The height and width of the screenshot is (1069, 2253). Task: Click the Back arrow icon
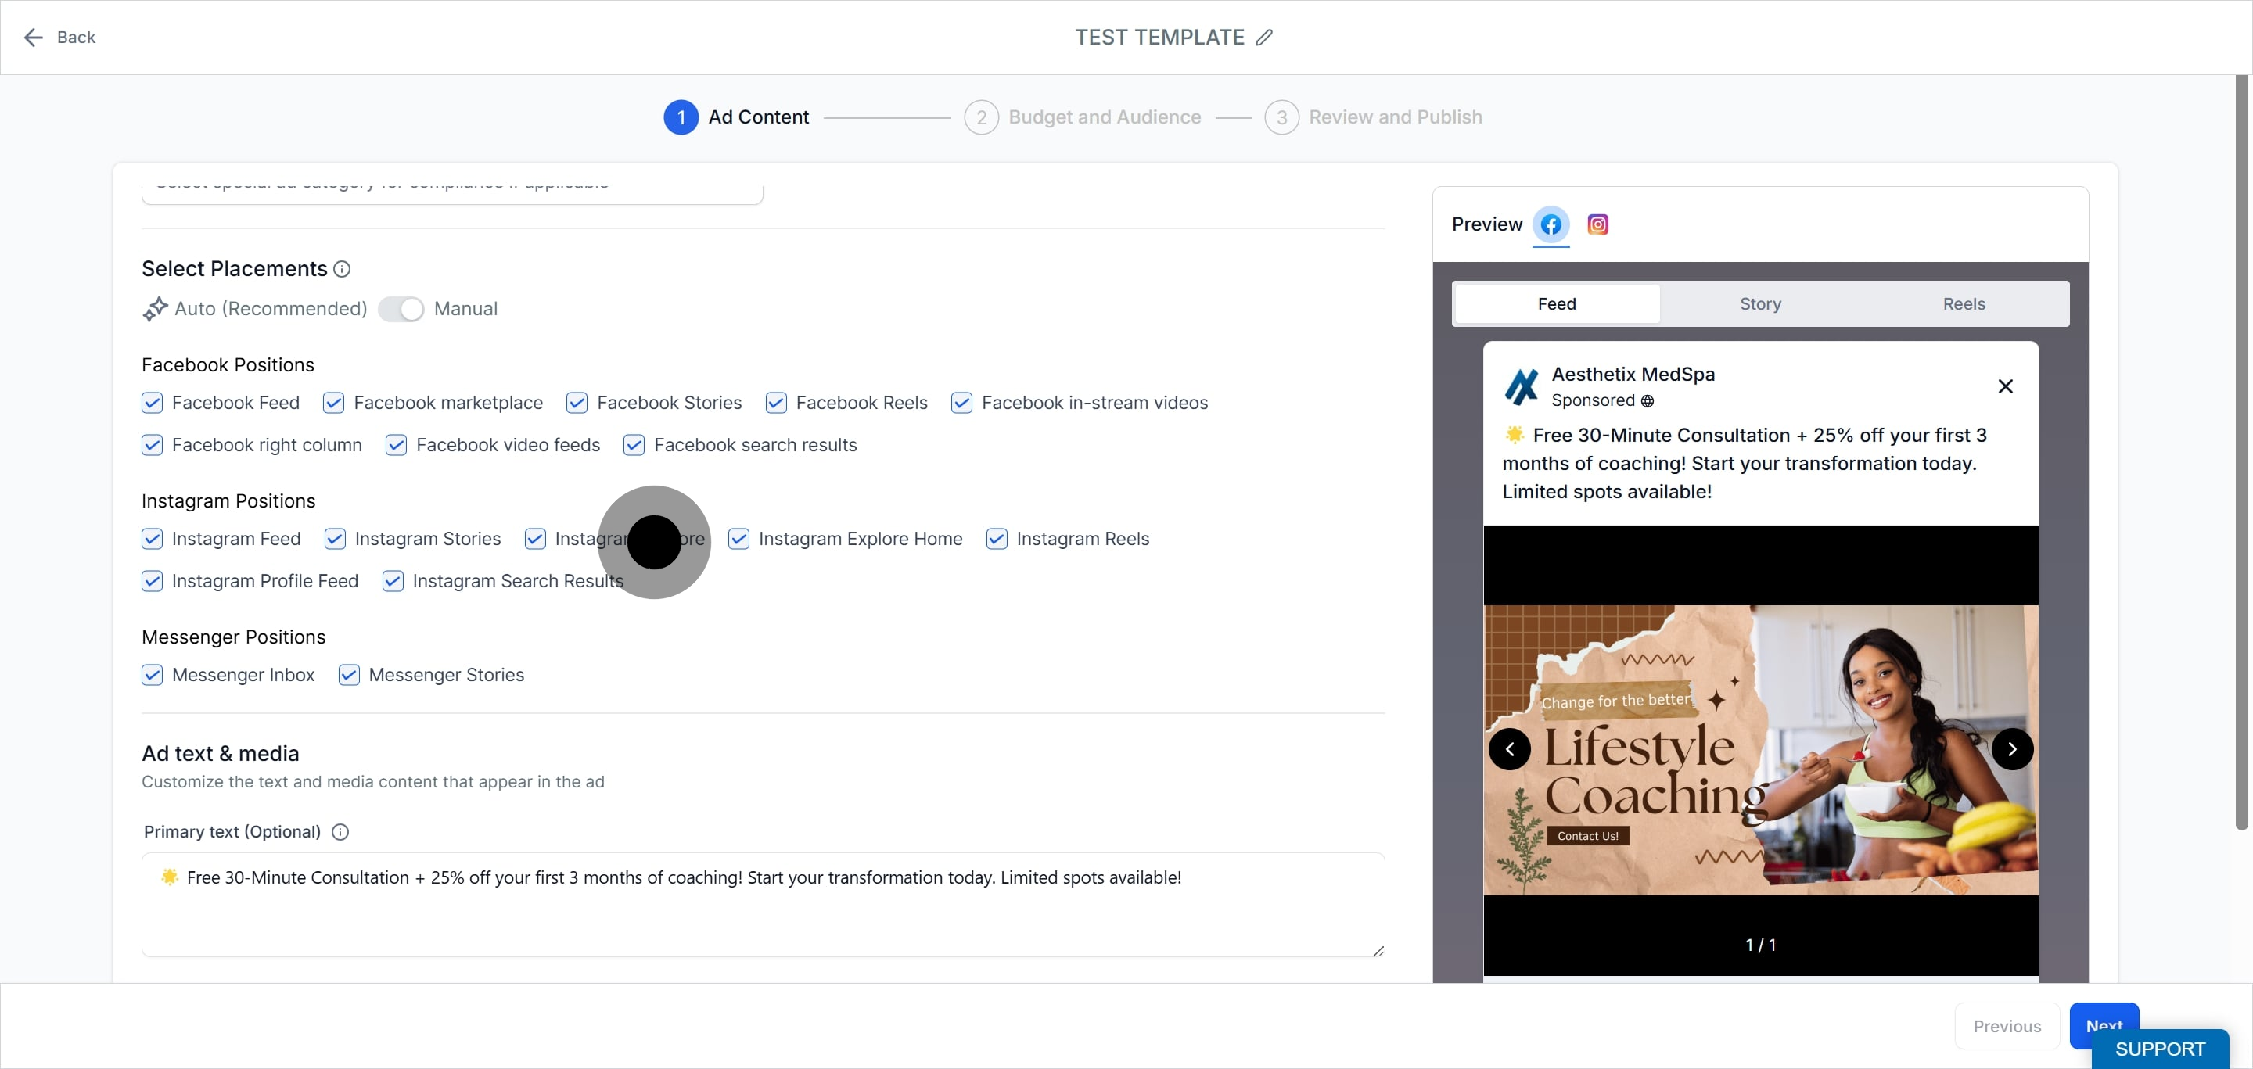point(33,38)
